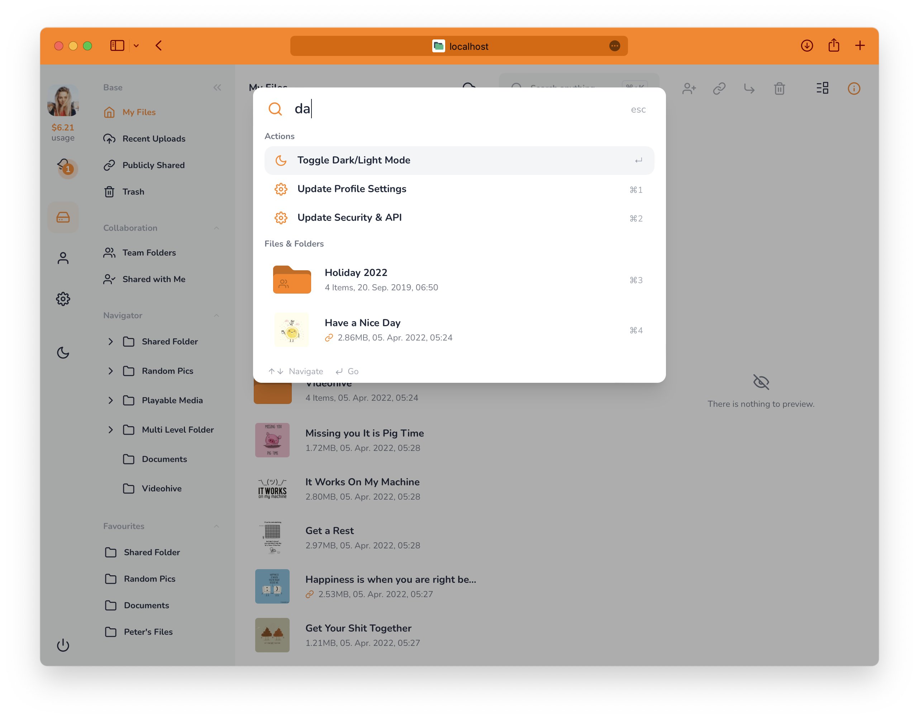Open Recent Uploads in sidebar

pos(154,138)
